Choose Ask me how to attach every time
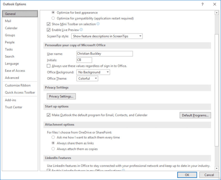 point(53,137)
